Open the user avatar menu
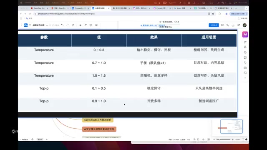 [x=245, y=25]
